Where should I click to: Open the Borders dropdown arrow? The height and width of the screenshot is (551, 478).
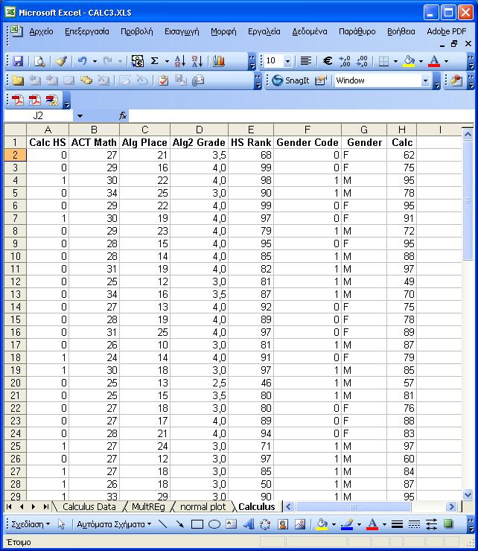[395, 61]
